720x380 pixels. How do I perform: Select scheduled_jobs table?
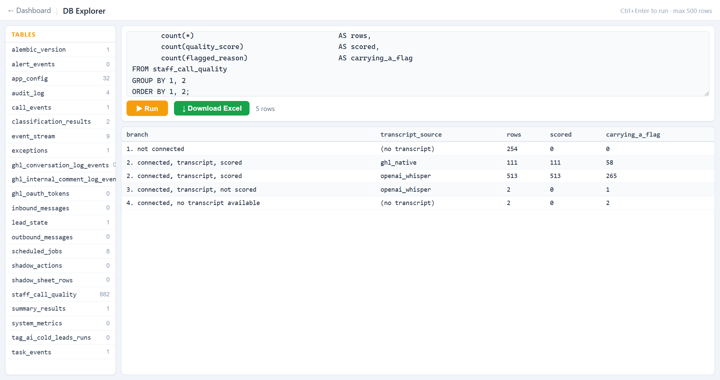point(60,251)
